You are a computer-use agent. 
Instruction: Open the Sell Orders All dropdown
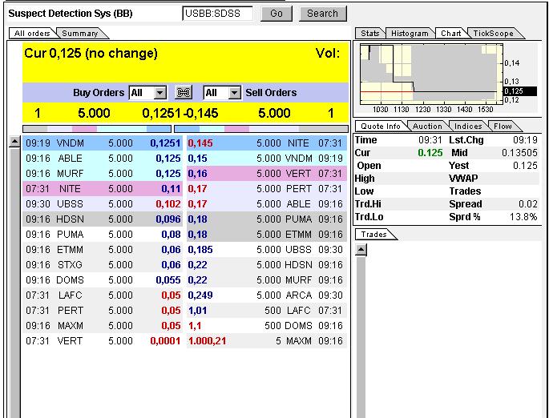pos(222,93)
